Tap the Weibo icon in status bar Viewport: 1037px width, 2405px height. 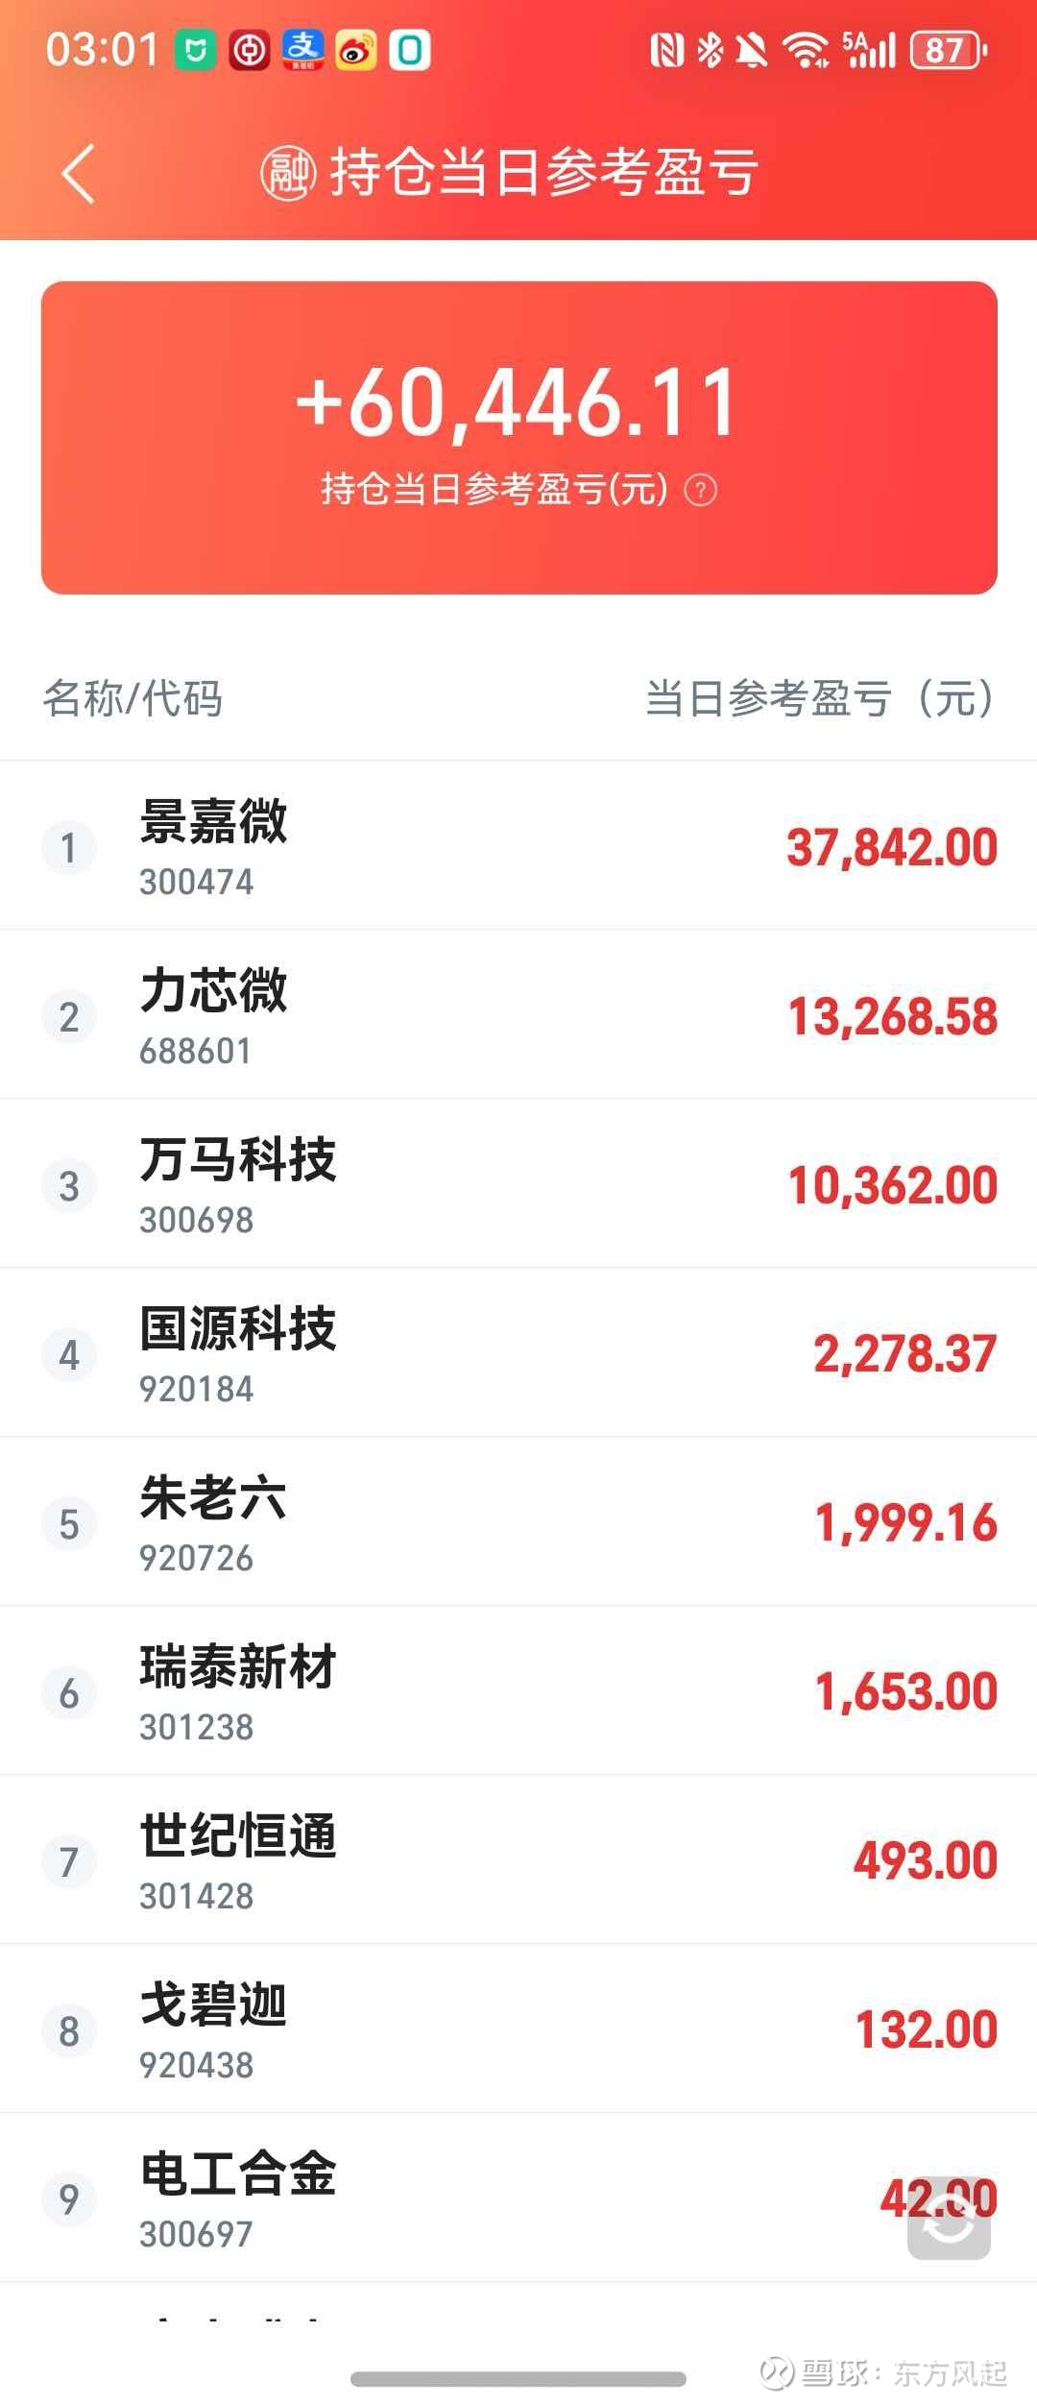tap(356, 50)
